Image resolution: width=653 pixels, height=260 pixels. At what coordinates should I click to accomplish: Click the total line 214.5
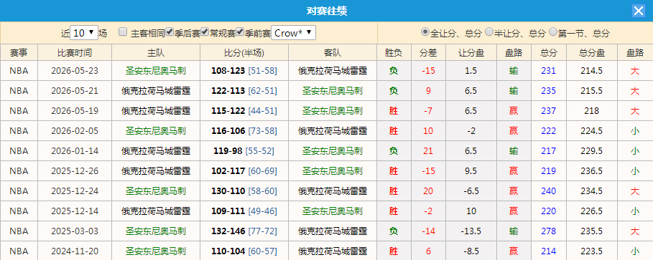pyautogui.click(x=592, y=71)
